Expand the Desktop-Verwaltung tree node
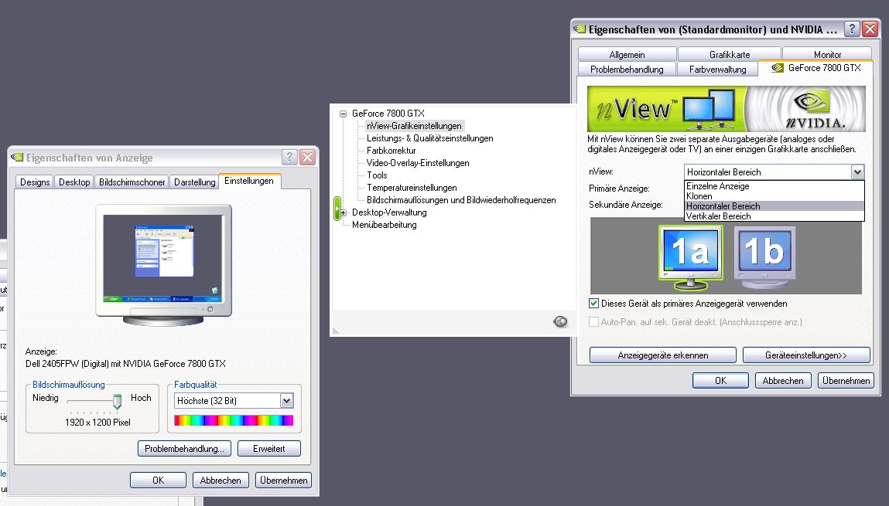This screenshot has height=506, width=889. coord(343,212)
